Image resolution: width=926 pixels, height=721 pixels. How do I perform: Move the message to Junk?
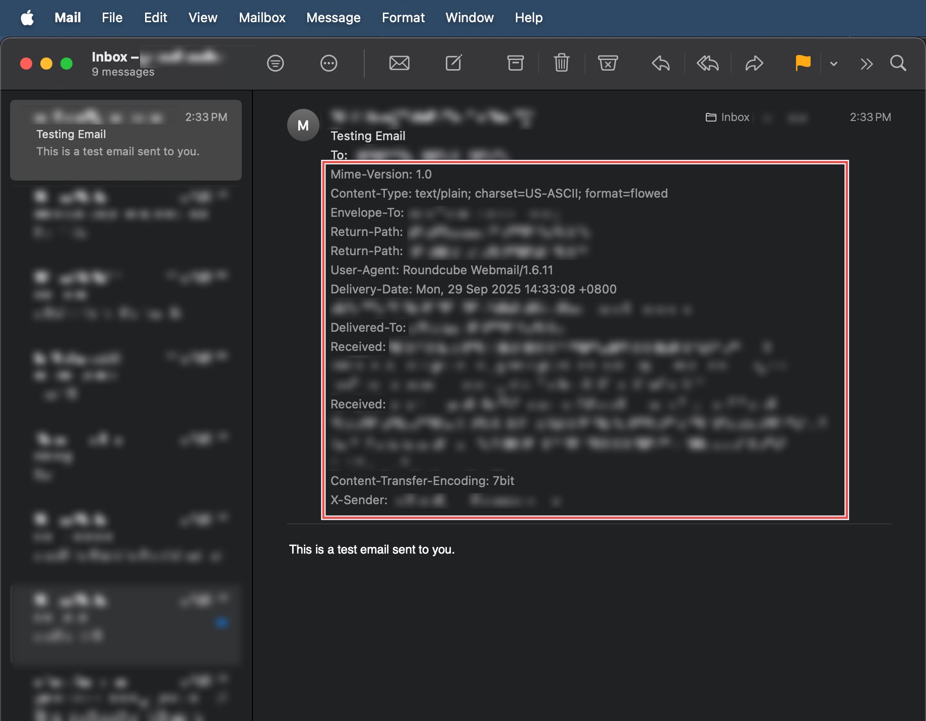608,64
